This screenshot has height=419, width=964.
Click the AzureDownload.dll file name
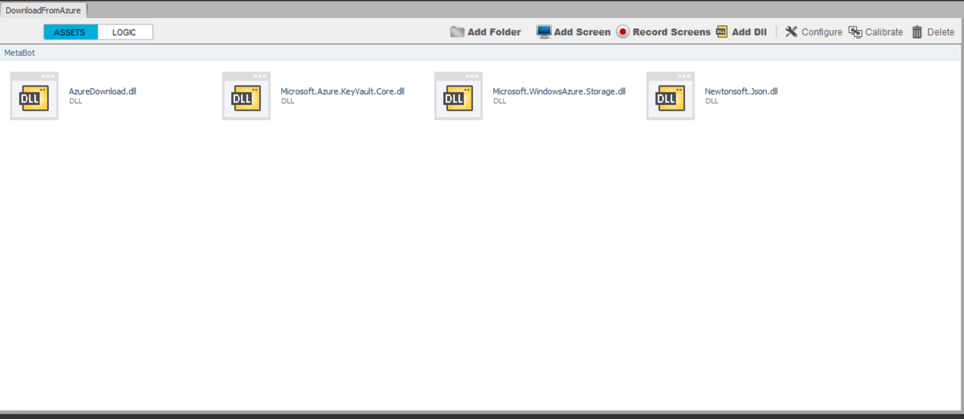click(x=103, y=91)
